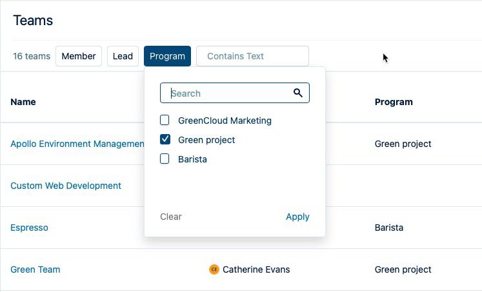This screenshot has height=292, width=482.
Task: Open the Custom Web Development team
Action: point(66,186)
